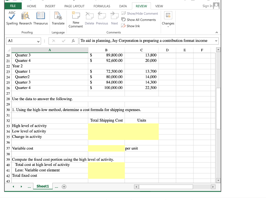Click the horizontal scrollbar thumb
The width and height of the screenshot is (266, 200).
point(166,187)
